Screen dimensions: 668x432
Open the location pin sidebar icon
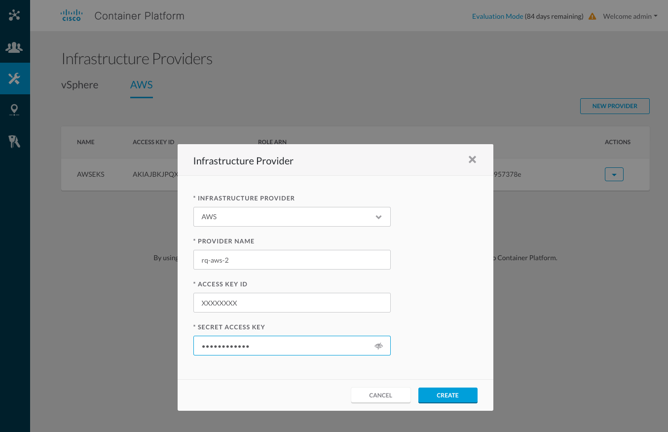(x=15, y=110)
